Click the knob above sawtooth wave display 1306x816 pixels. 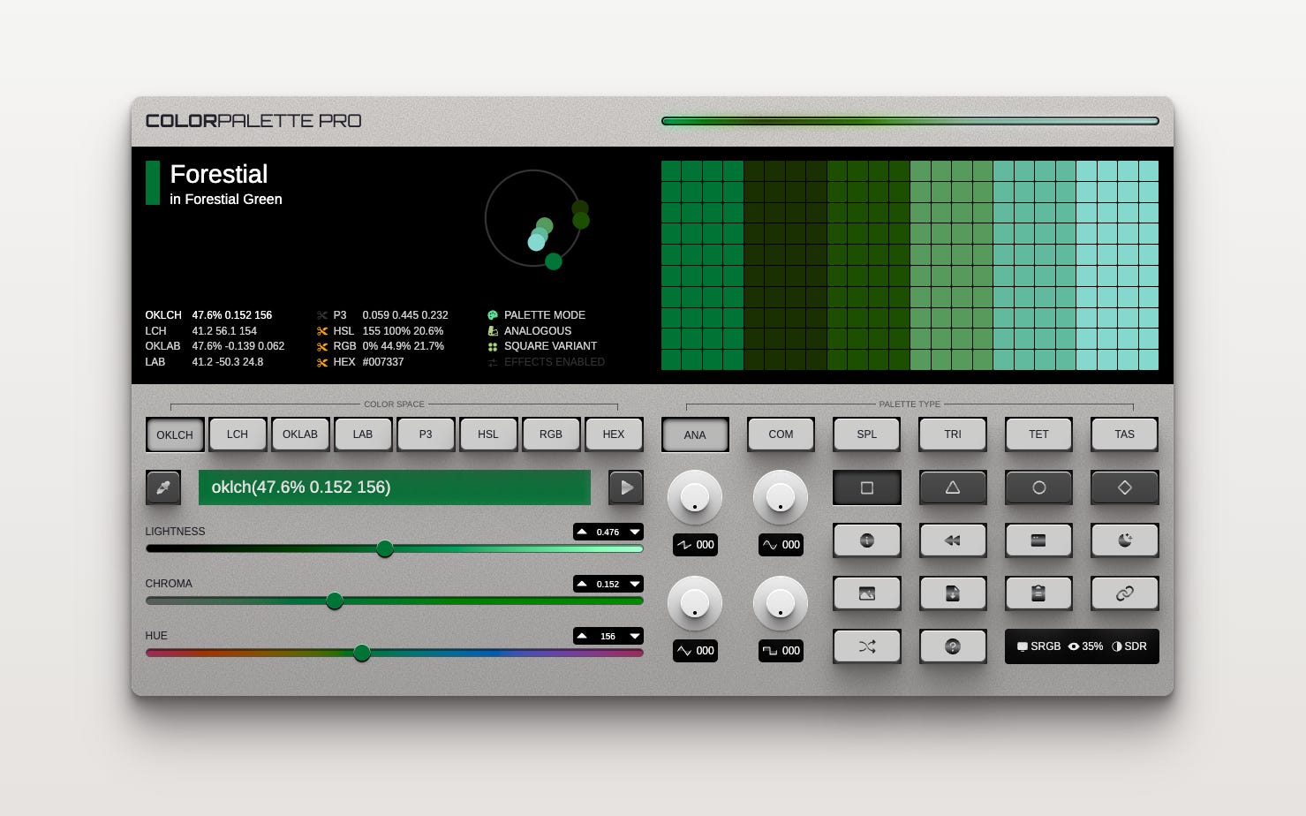pyautogui.click(x=695, y=497)
